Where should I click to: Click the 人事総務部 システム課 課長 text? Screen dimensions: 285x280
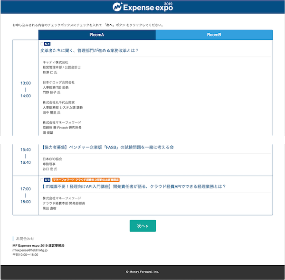[x=63, y=108]
